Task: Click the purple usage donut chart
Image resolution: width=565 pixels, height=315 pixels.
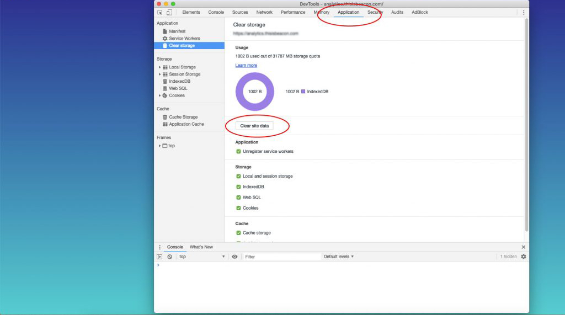Action: coord(255,92)
